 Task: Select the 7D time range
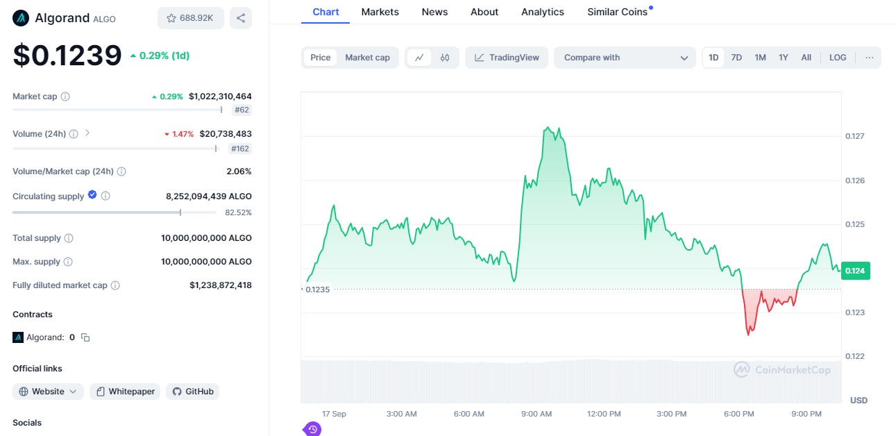tap(736, 58)
